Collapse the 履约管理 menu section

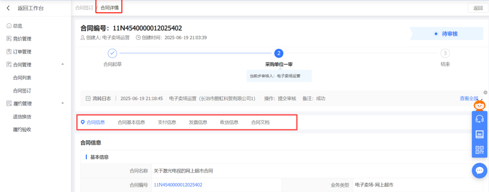(x=63, y=103)
